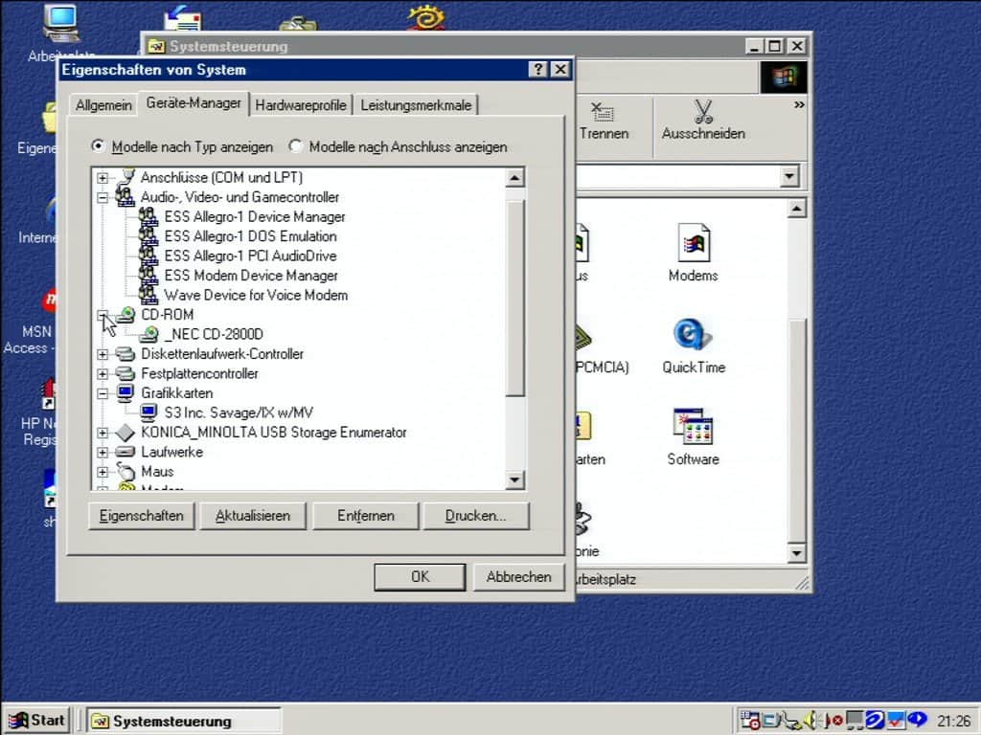
Task: Click the Trennen toolbar button
Action: [604, 122]
